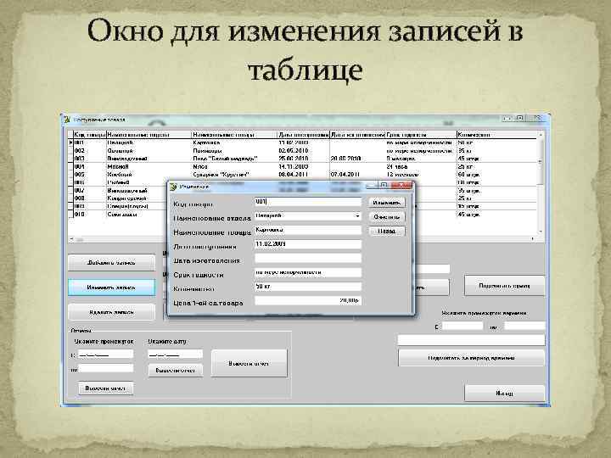Image resolution: width=611 pixels, height=458 pixels.
Task: Click the highlighted Изменить запись button
Action: 111,288
